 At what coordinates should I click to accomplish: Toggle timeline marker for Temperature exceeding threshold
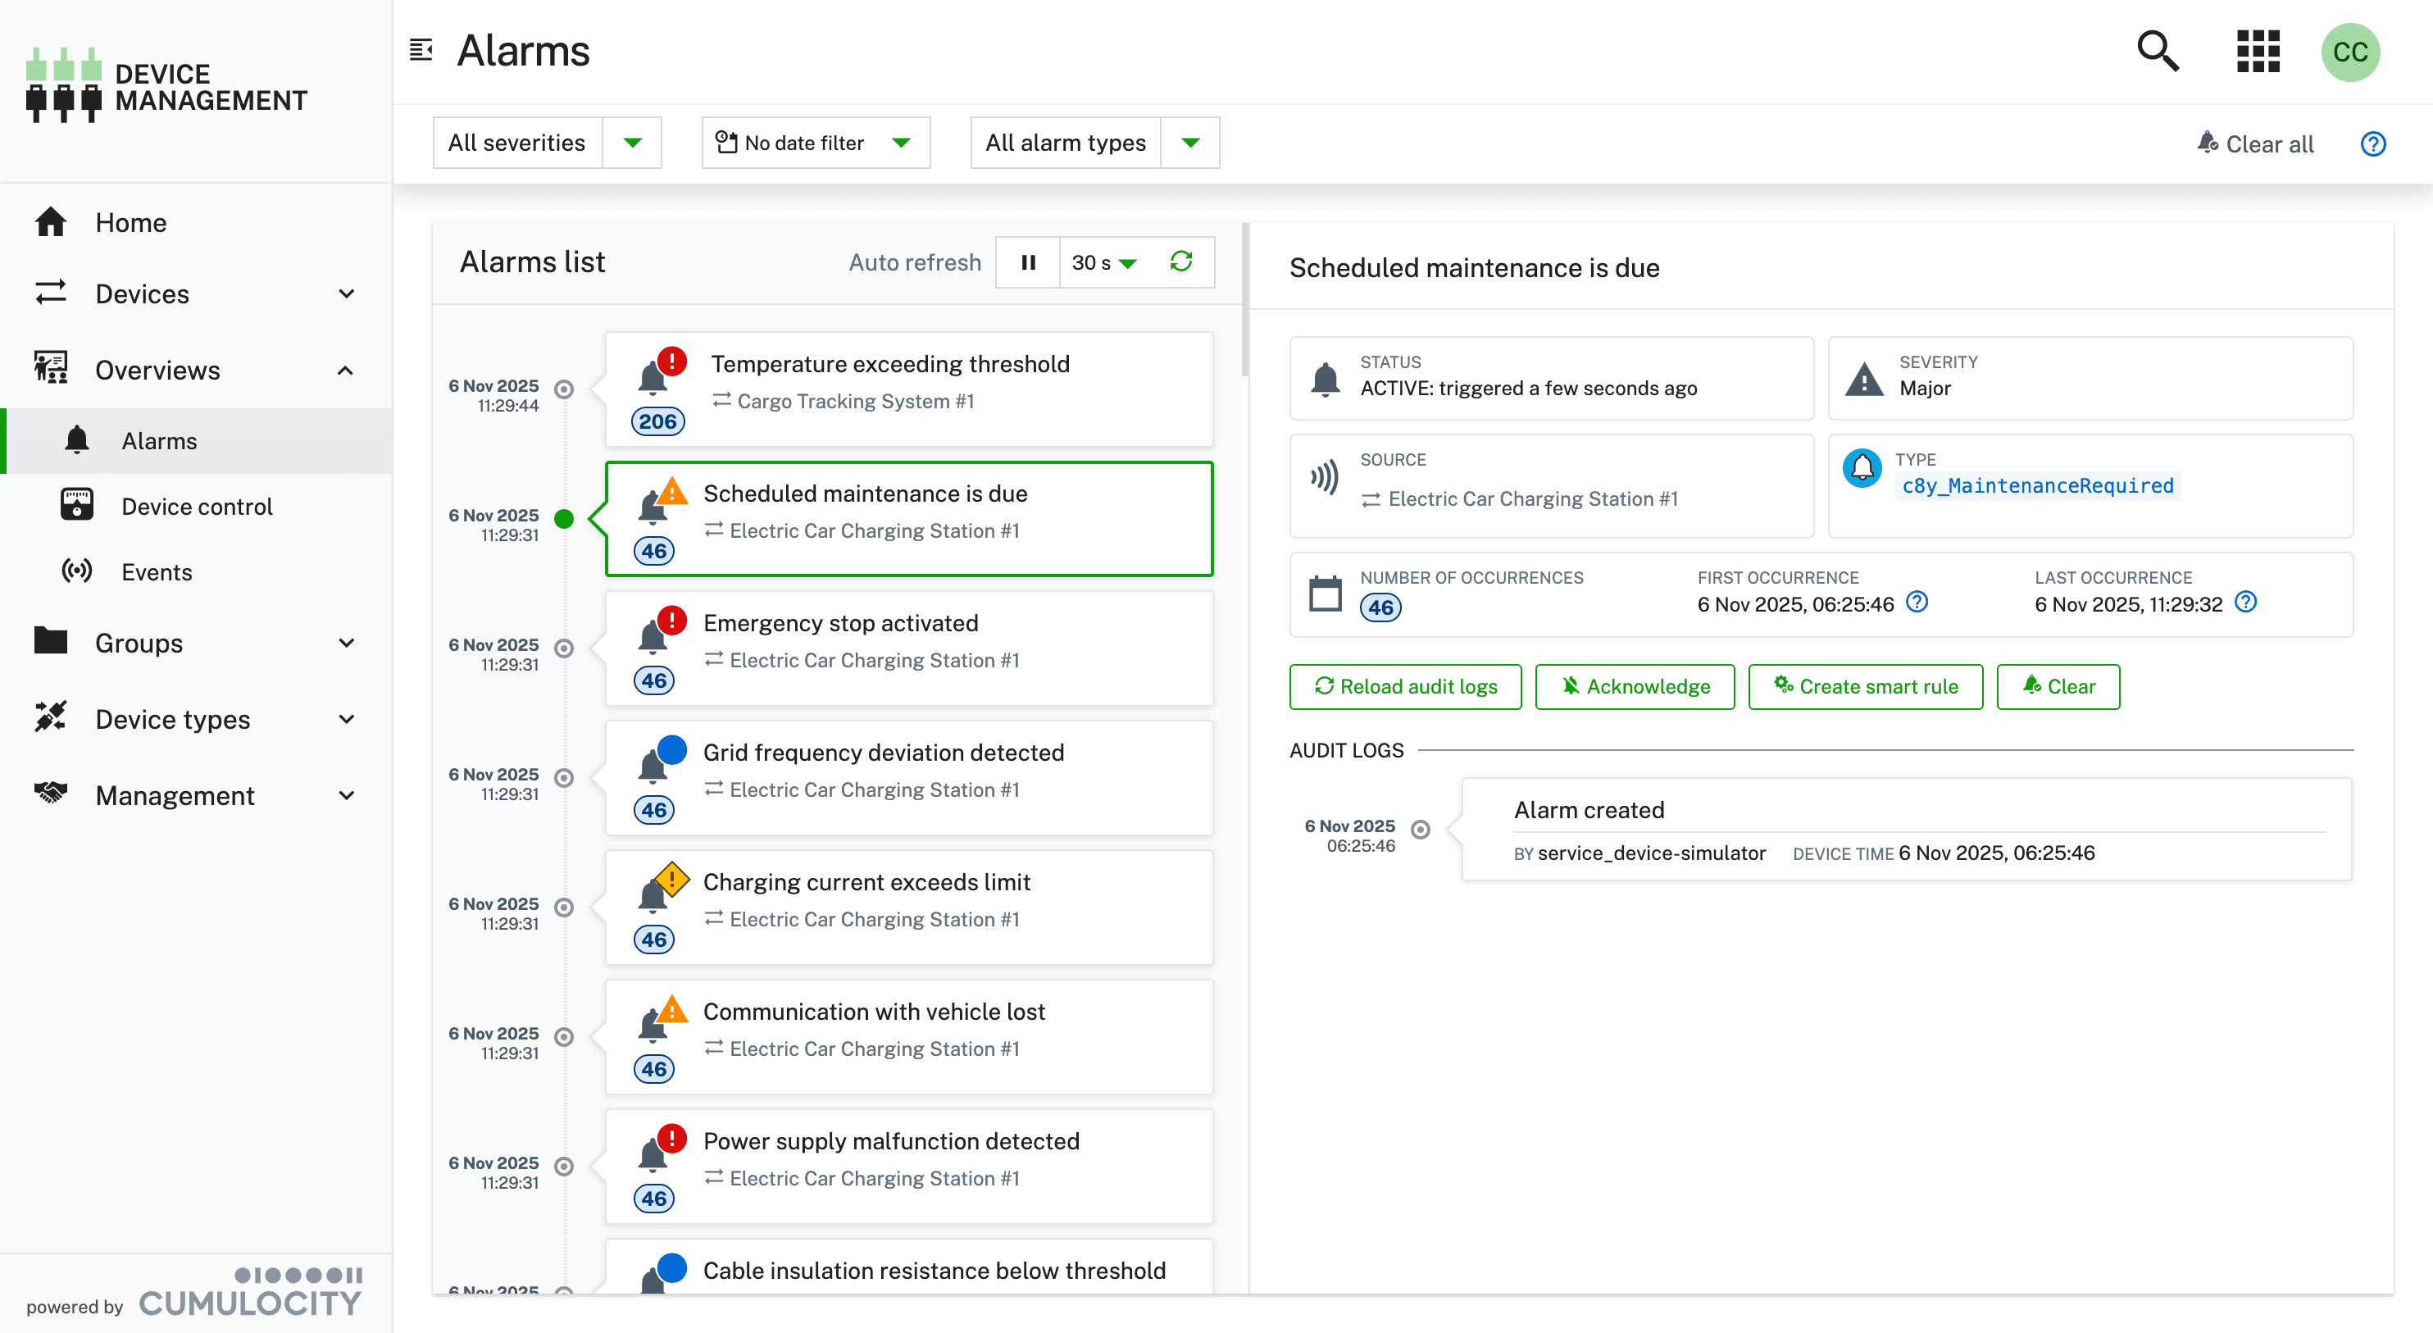click(564, 389)
